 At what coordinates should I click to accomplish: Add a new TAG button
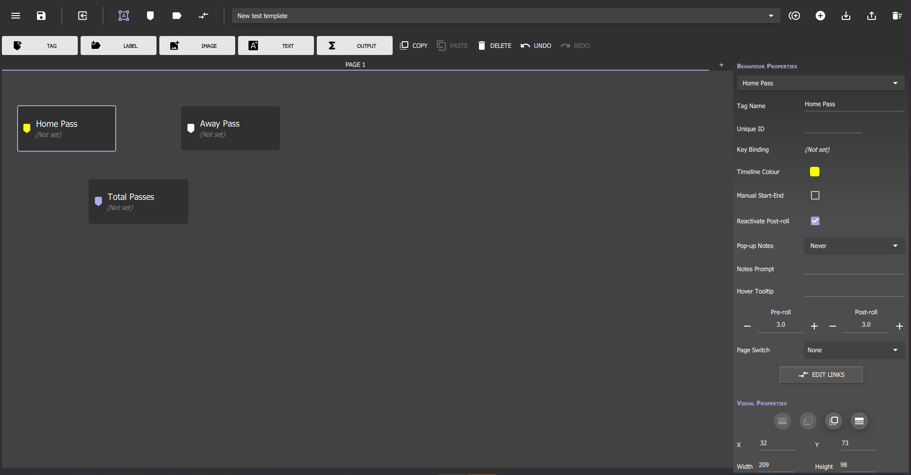coord(40,46)
